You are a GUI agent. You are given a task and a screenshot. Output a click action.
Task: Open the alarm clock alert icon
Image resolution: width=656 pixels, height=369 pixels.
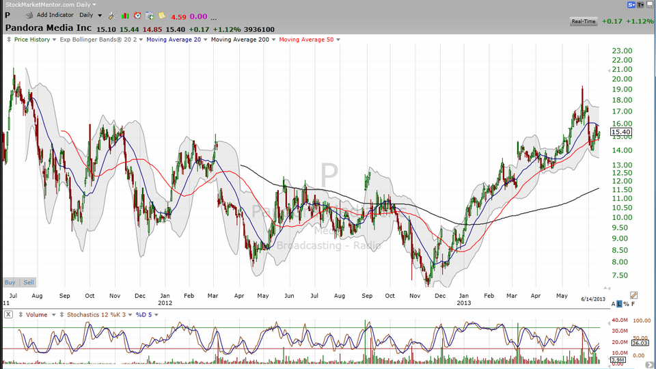tap(137, 16)
